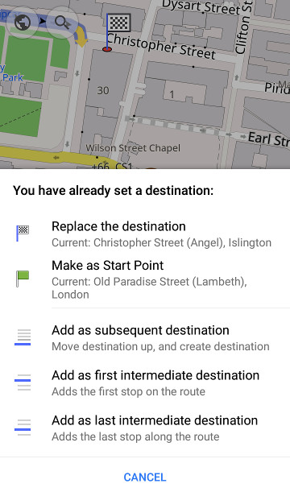Tap the yellow turn arrow on route

coord(82,37)
